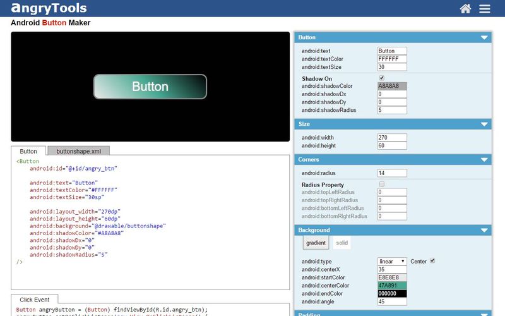Image resolution: width=505 pixels, height=316 pixels.
Task: Click the Button panel header title
Action: pyautogui.click(x=307, y=37)
